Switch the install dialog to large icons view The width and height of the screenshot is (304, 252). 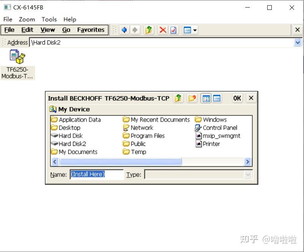206,98
